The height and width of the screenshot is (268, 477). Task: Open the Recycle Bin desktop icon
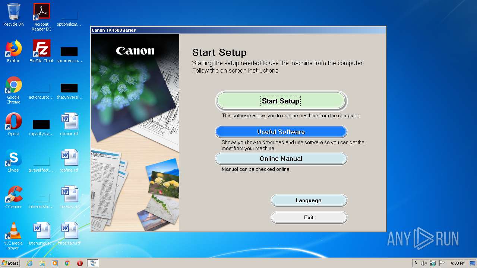tap(13, 15)
